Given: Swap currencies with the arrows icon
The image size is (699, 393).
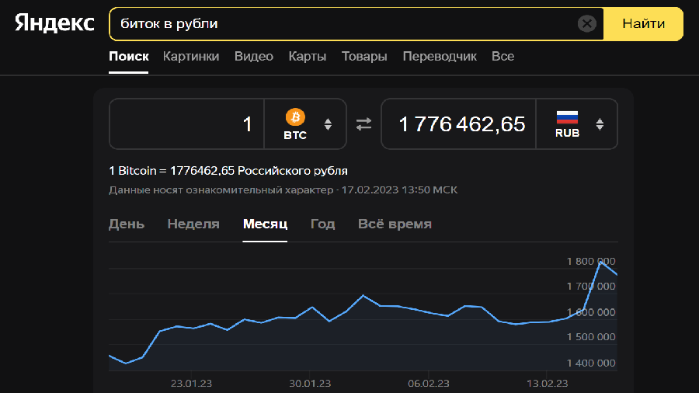Looking at the screenshot, I should tap(363, 124).
